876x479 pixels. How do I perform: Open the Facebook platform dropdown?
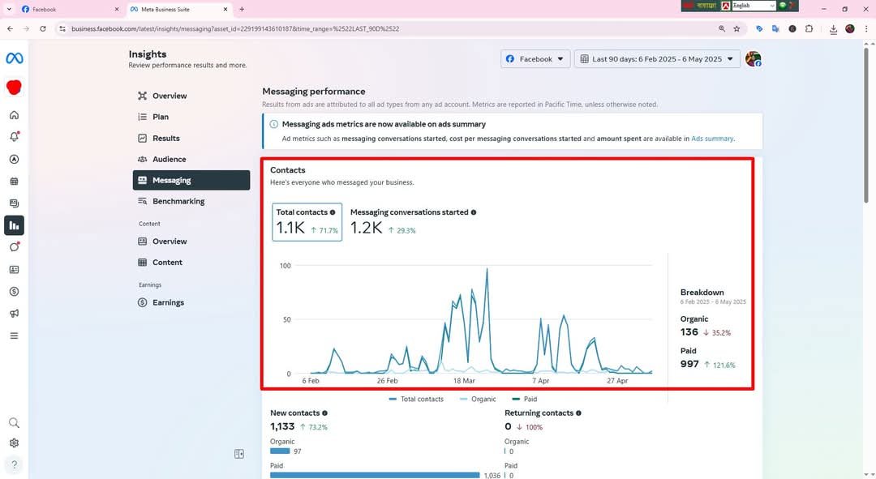click(535, 59)
